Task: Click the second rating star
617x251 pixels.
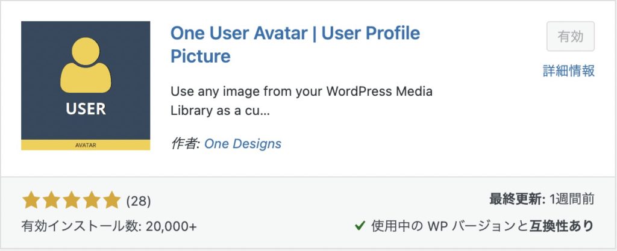Action: pyautogui.click(x=51, y=200)
